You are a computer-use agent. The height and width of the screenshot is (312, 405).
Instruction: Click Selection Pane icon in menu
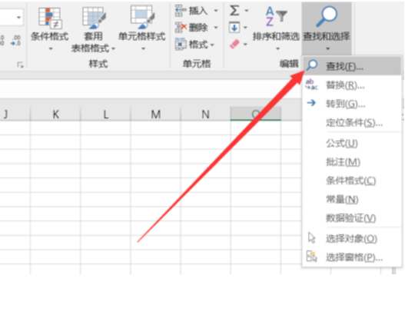(x=311, y=256)
